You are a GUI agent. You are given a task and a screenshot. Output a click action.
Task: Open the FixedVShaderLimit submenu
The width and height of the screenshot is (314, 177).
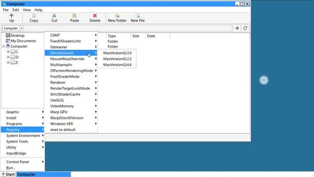71,41
